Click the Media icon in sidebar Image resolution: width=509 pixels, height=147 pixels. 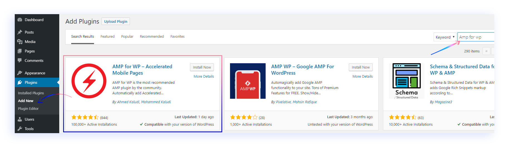point(20,42)
